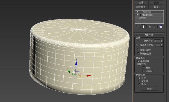Enable 材质 separate-by checkbox
This screenshot has height=102, width=169.
[x=144, y=68]
